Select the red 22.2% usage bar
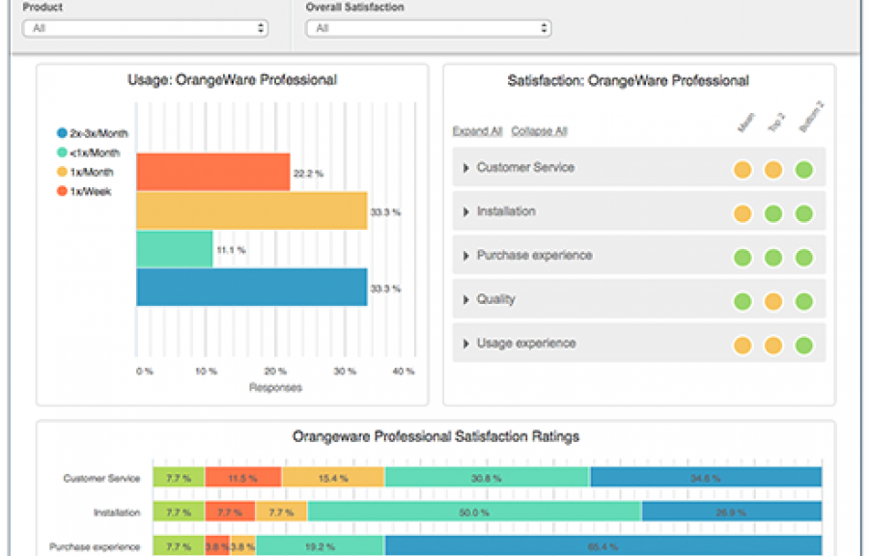The width and height of the screenshot is (869, 556). pyautogui.click(x=213, y=172)
